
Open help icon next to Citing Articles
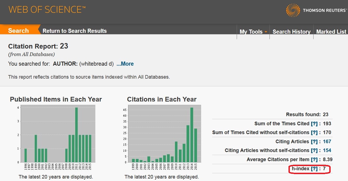pyautogui.click(x=314, y=142)
